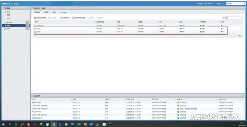This screenshot has width=247, height=127.
Task: Click the Navigator (导航器) panel header icon
Action: click(x=4, y=8)
